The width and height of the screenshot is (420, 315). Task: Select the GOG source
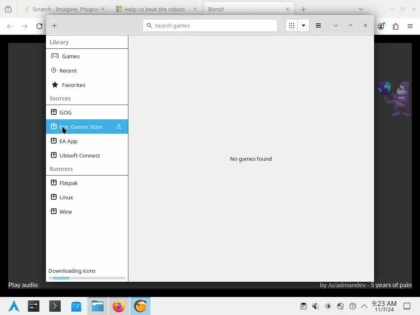coord(87,112)
